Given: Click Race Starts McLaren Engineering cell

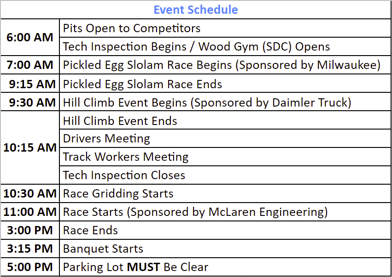Looking at the screenshot, I should click(x=225, y=212).
